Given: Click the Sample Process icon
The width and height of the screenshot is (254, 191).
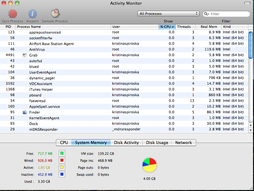Looking at the screenshot, I should pos(55,13).
